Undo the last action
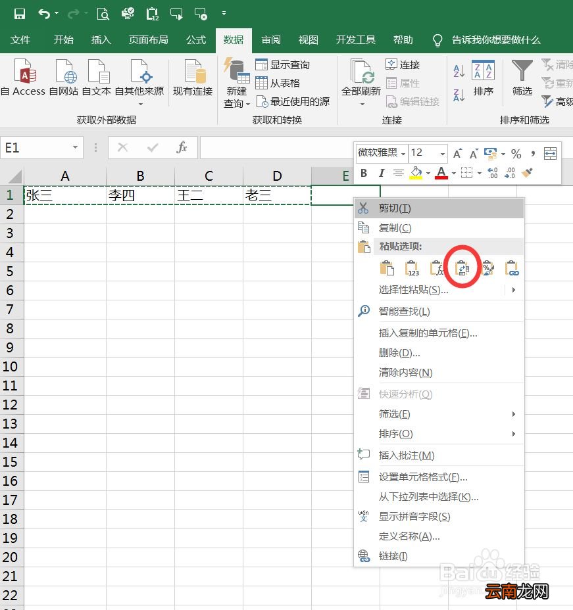 [44, 14]
